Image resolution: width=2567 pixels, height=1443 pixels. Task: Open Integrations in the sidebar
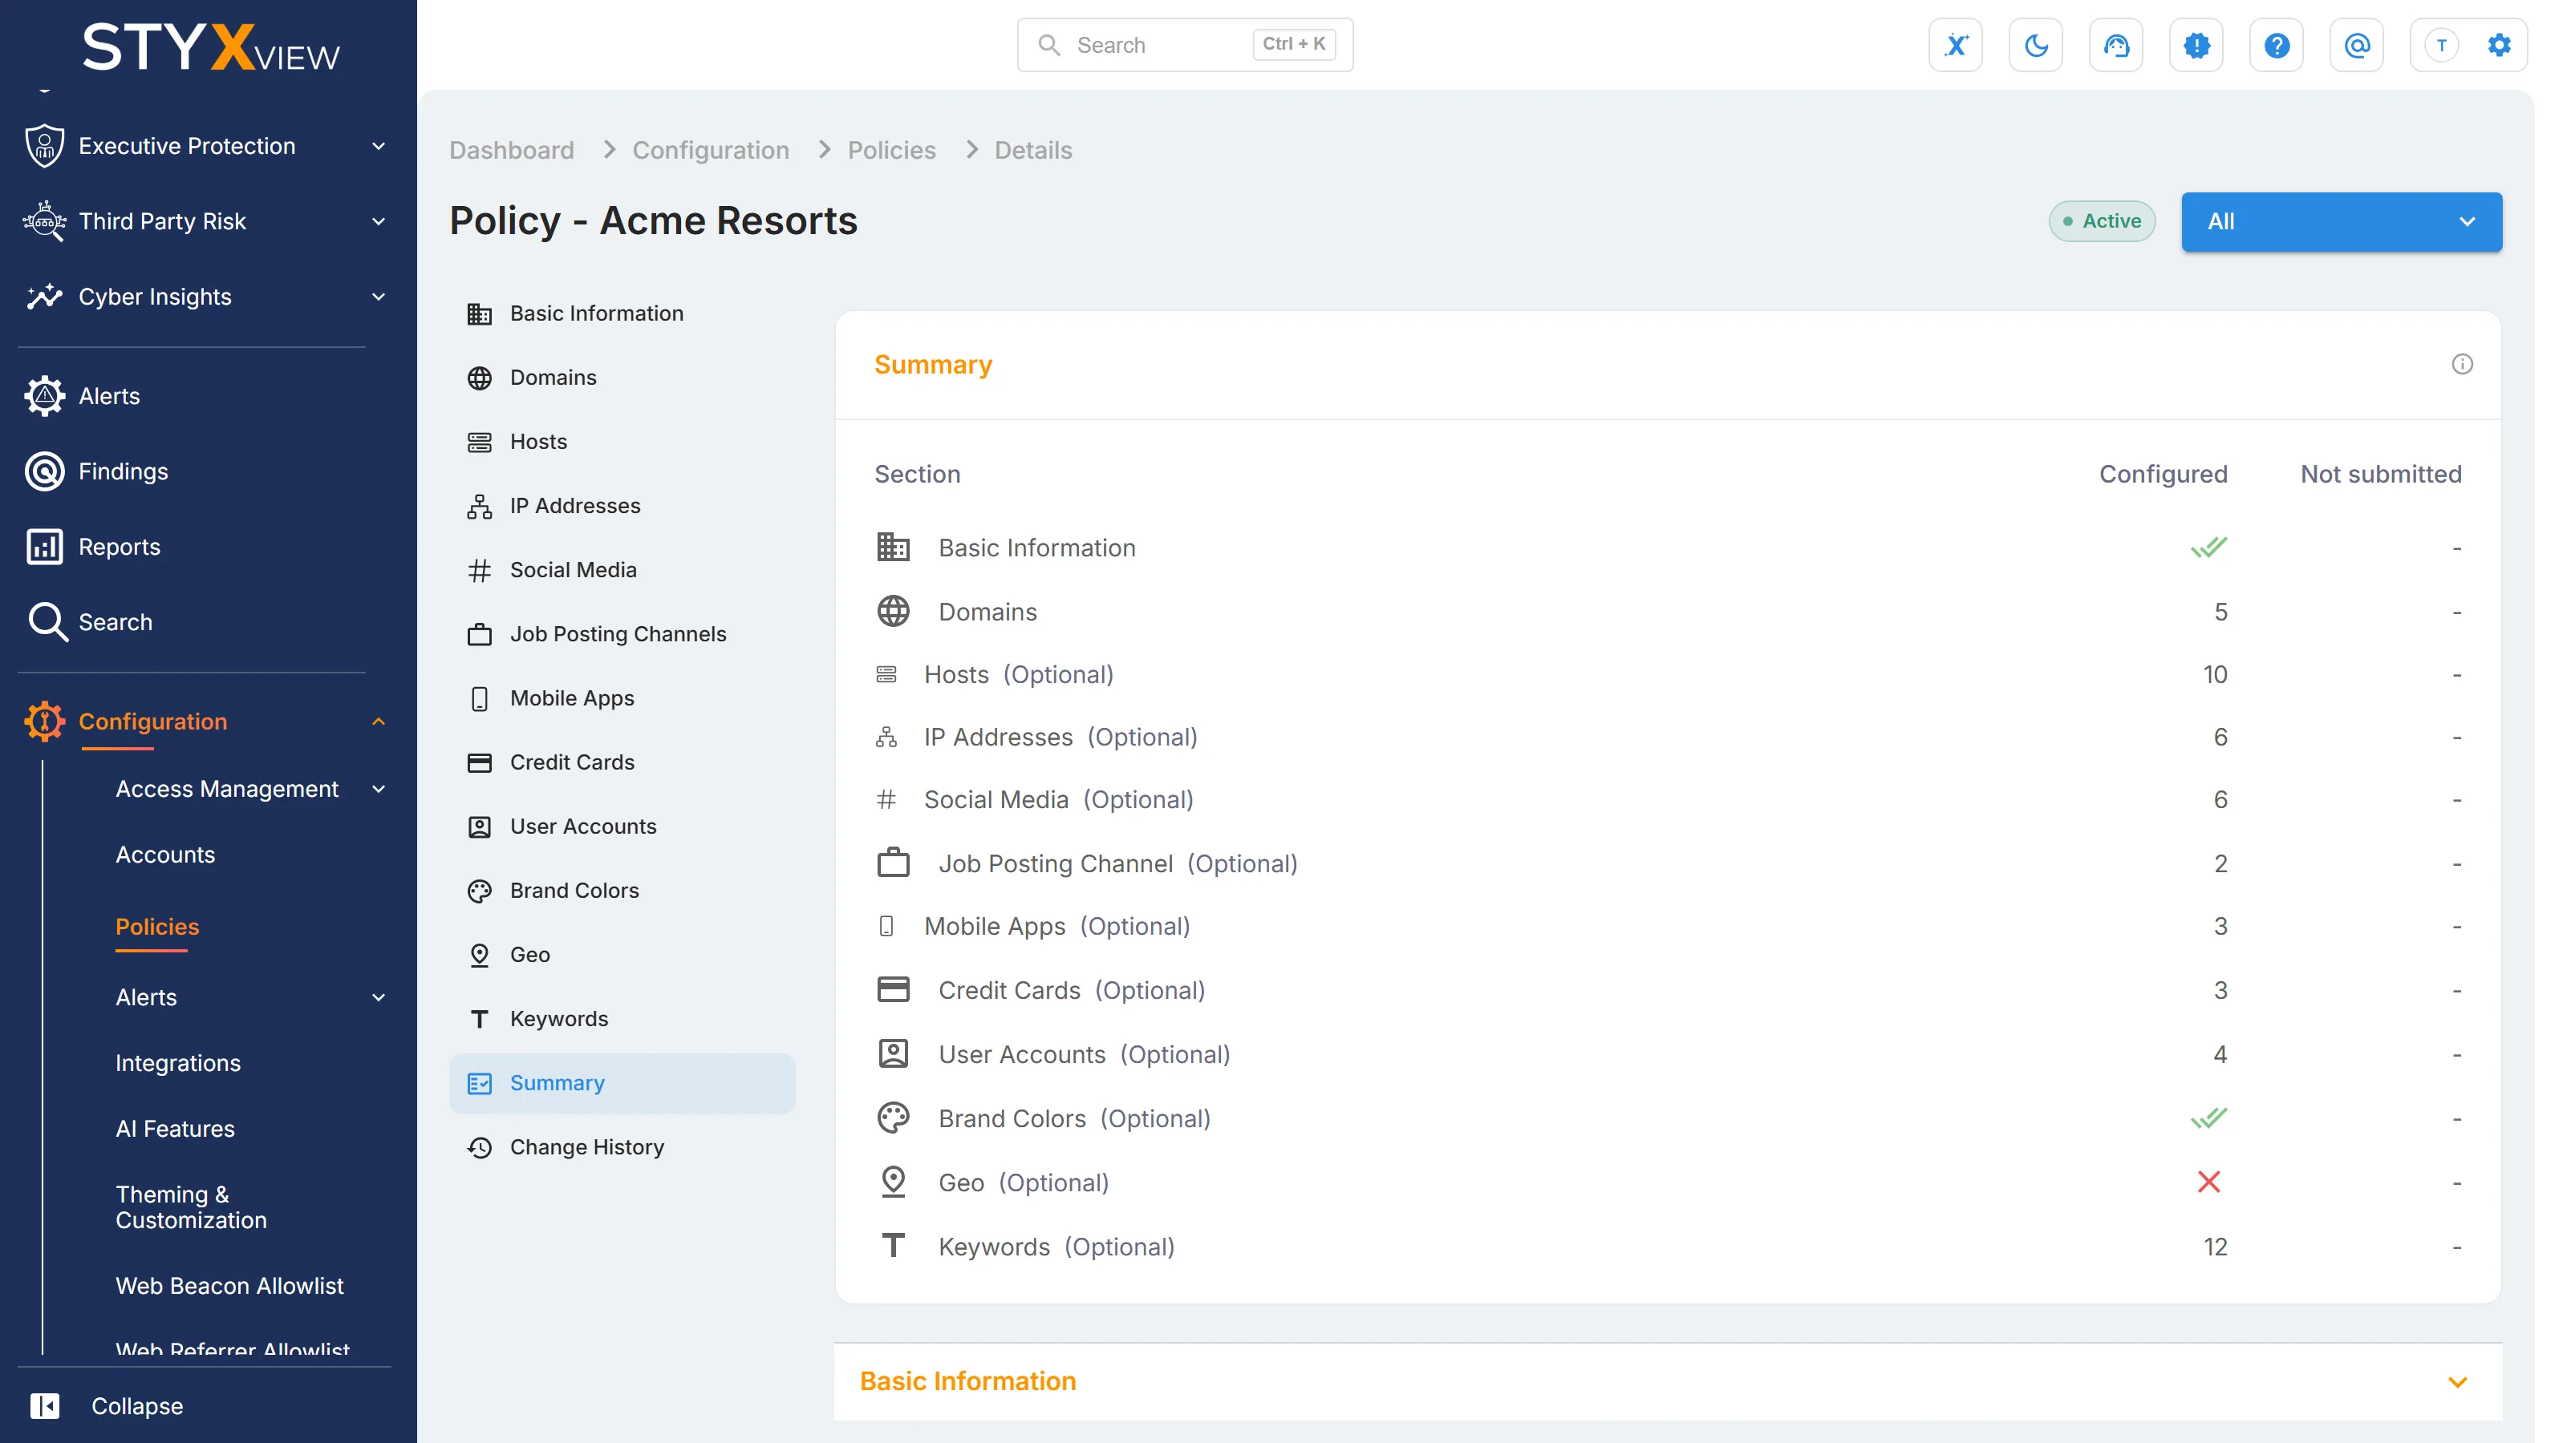click(x=177, y=1064)
